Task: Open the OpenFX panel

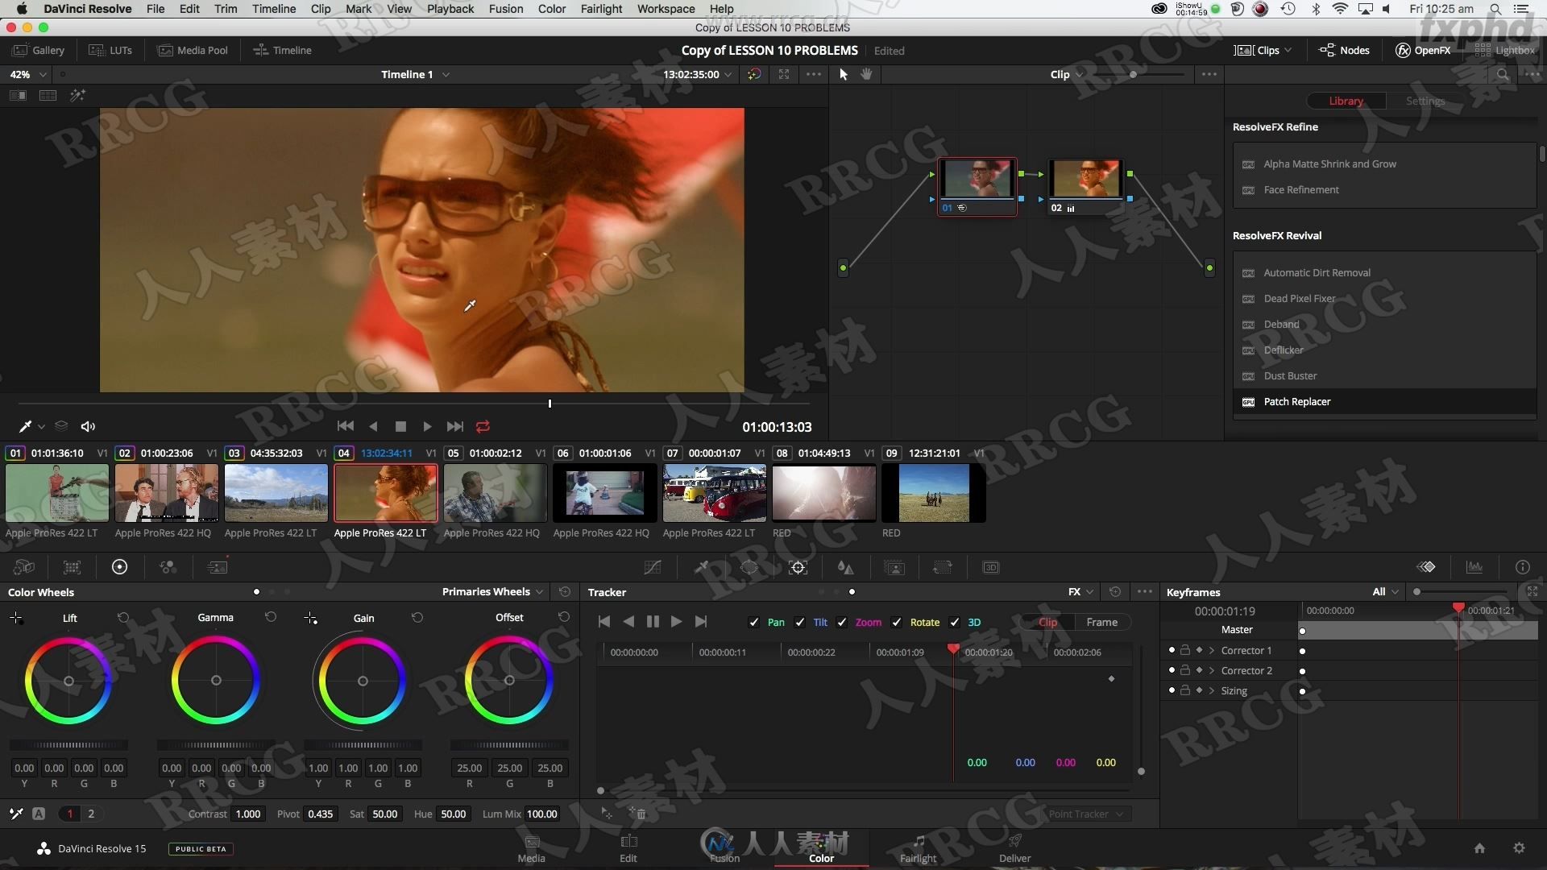Action: click(1424, 50)
